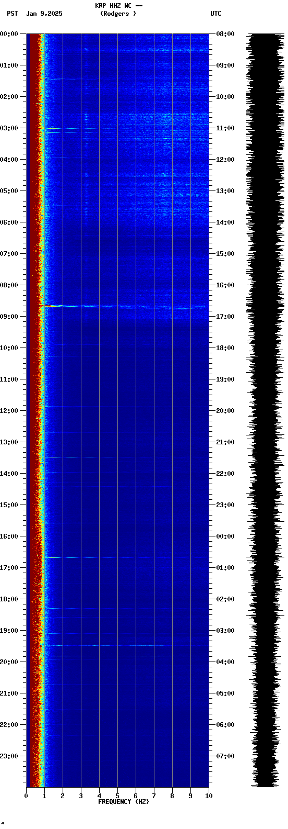The image size is (288, 829).
Task: Click the PST time label '03:00'
Action: pos(9,128)
